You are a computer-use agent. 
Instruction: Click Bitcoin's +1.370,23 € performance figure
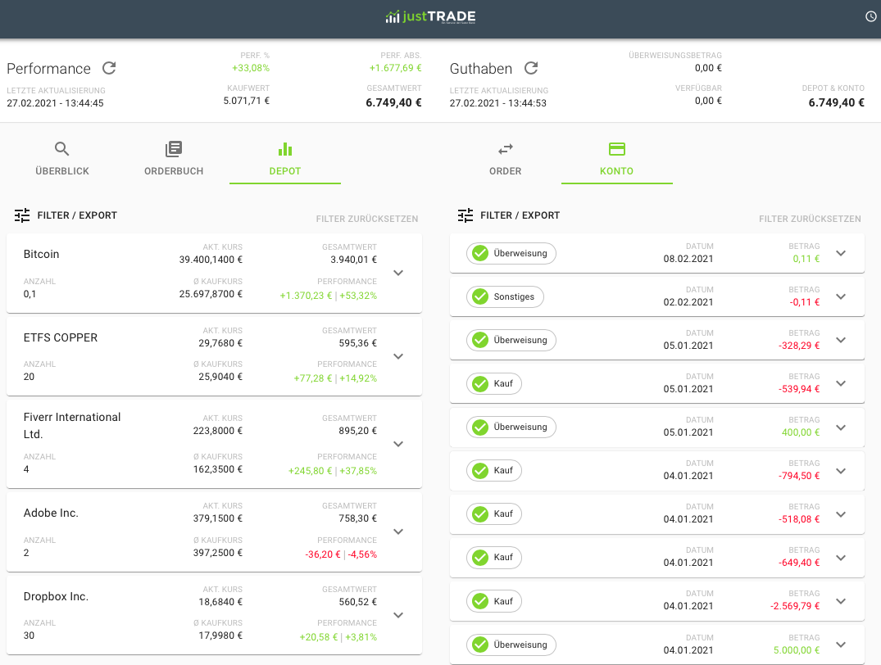click(306, 296)
